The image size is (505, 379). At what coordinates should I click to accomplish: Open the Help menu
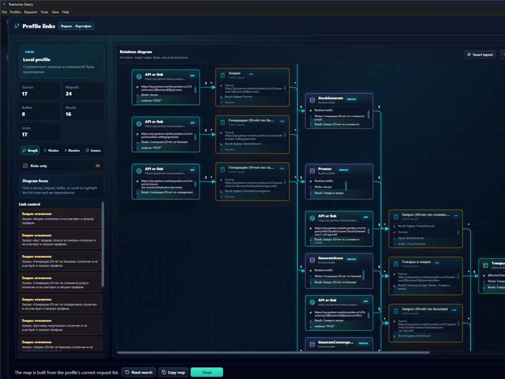(x=65, y=12)
